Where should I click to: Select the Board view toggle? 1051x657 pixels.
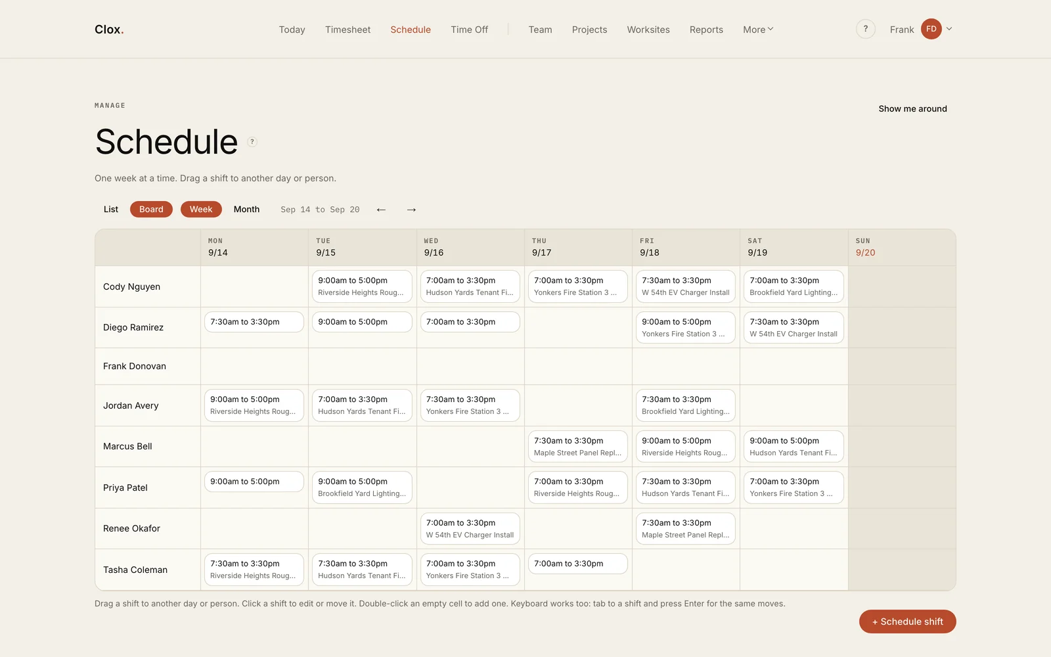tap(151, 210)
